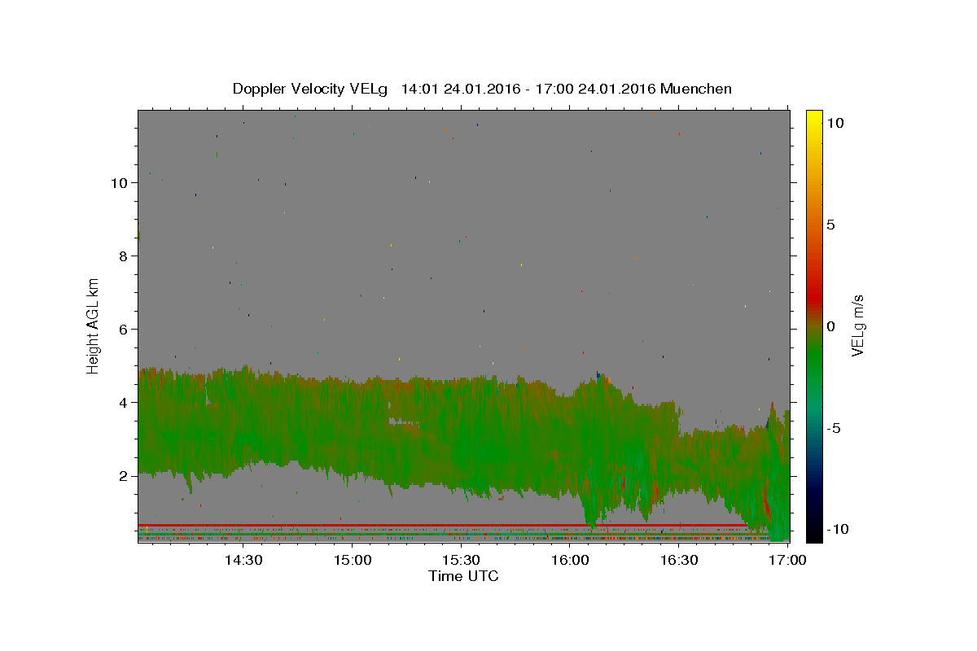Click the 10 km height tick label
Image resolution: width=977 pixels, height=651 pixels.
[x=119, y=183]
